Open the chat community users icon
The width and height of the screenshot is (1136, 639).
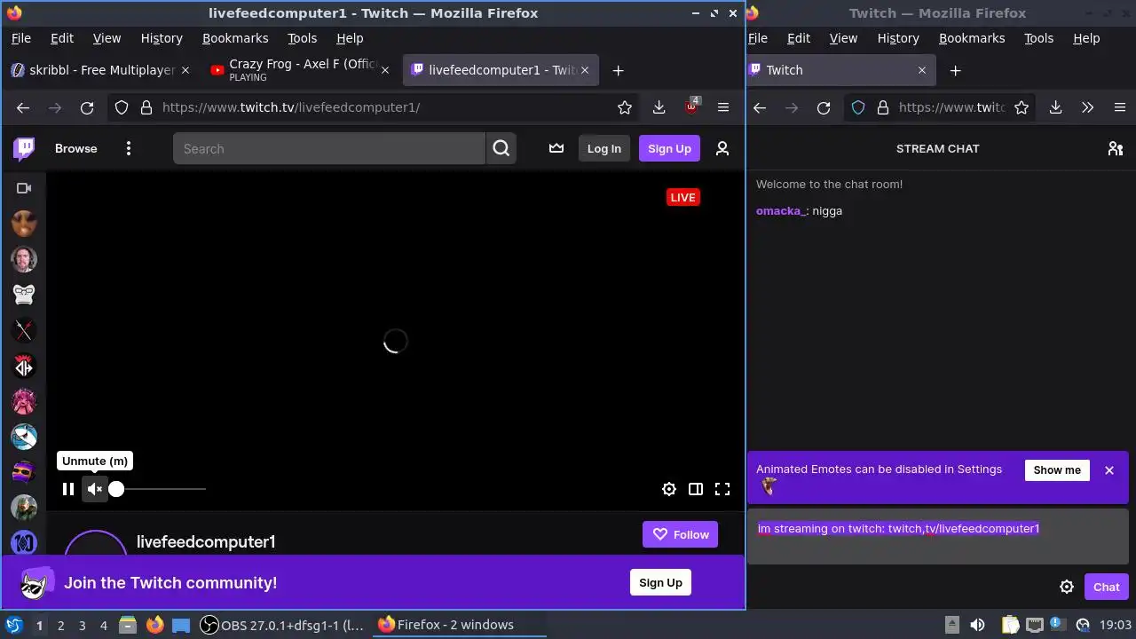1116,148
